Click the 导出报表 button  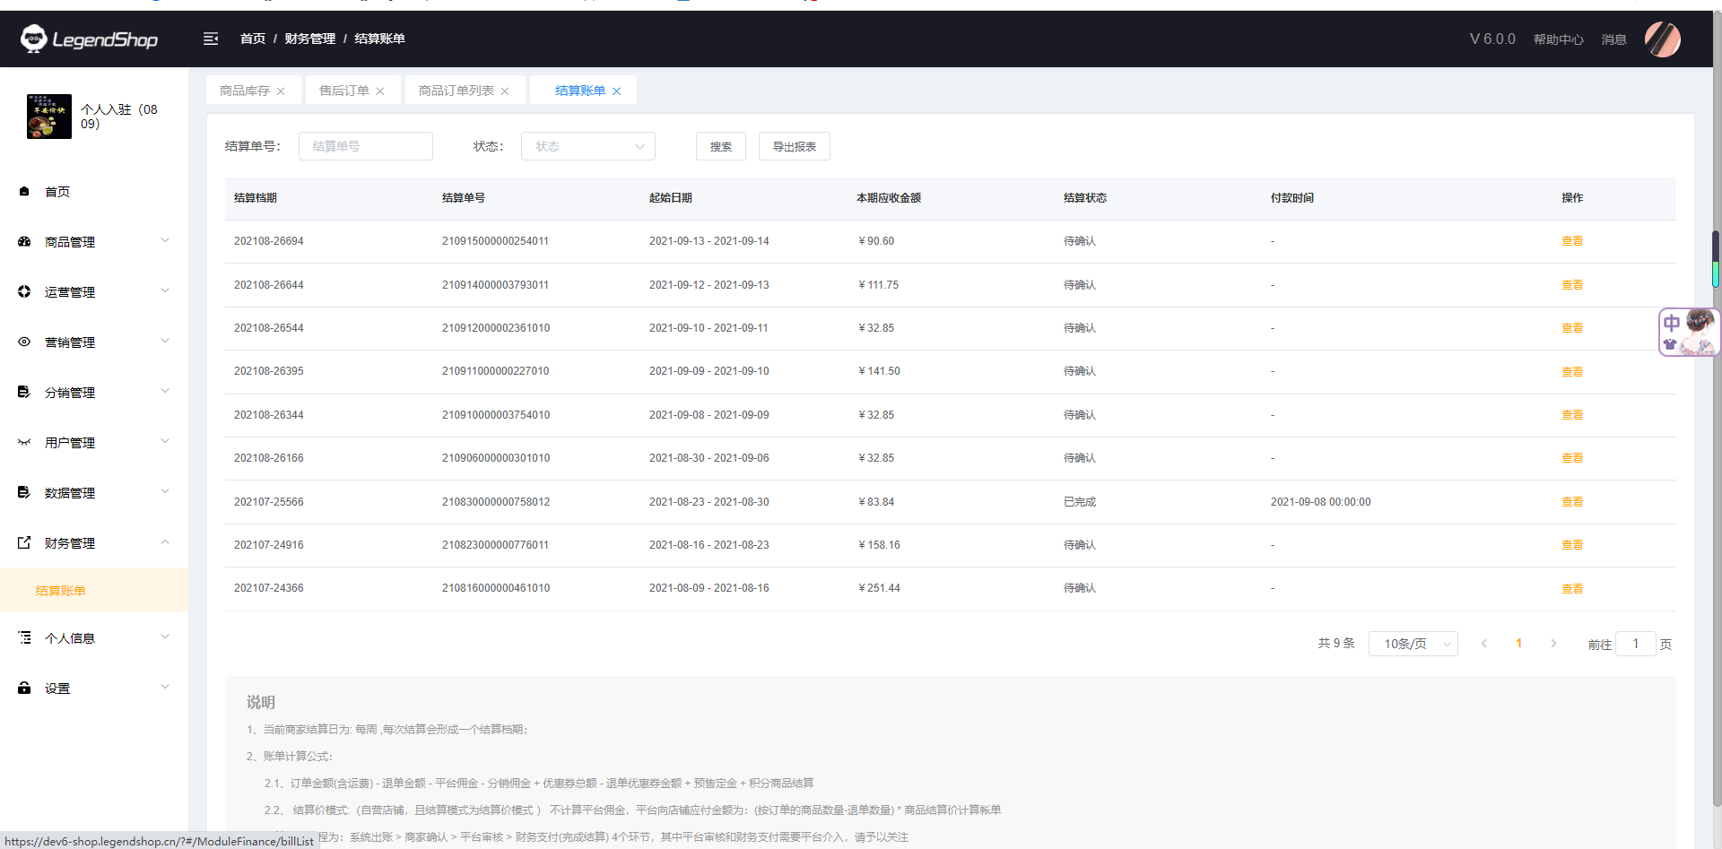pyautogui.click(x=794, y=146)
